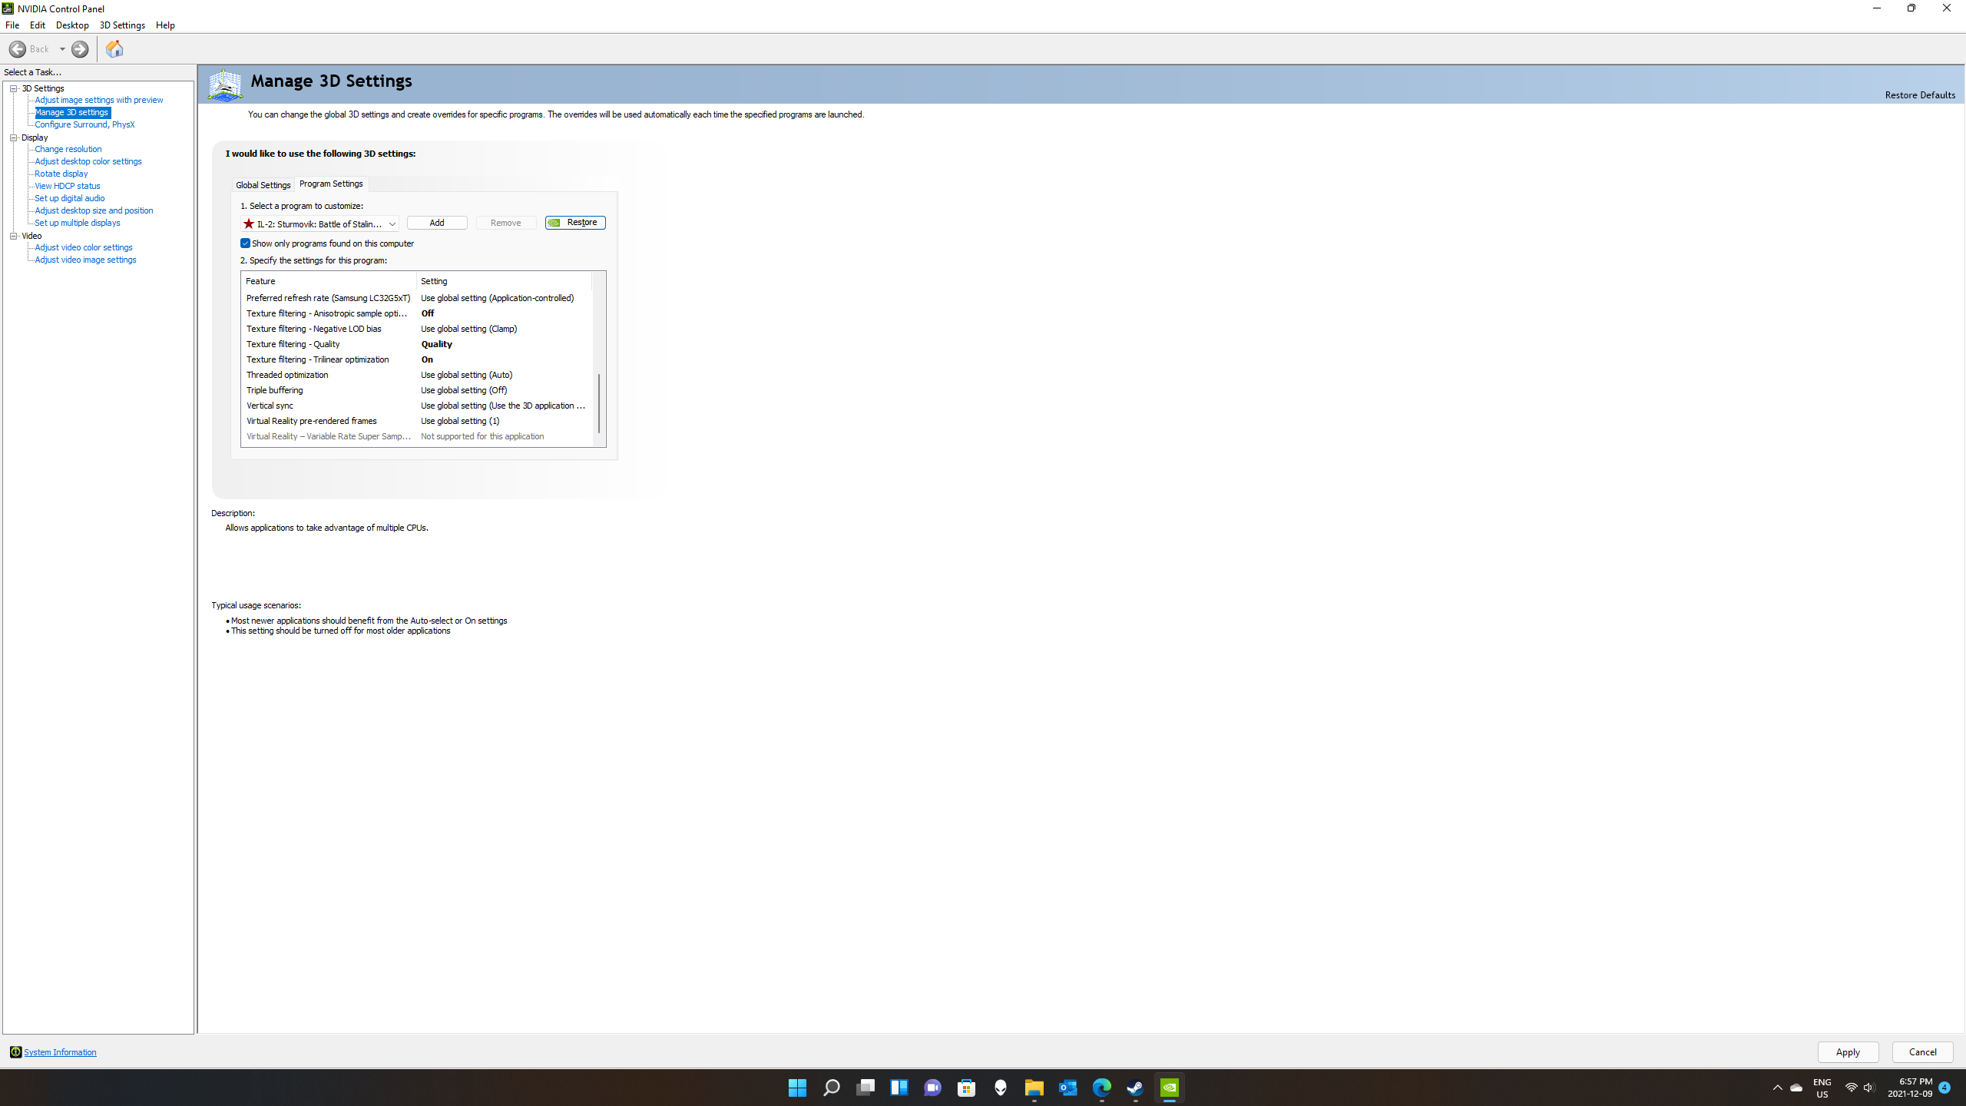Uncheck Show only programs found on this computer
This screenshot has height=1106, width=1966.
(246, 243)
